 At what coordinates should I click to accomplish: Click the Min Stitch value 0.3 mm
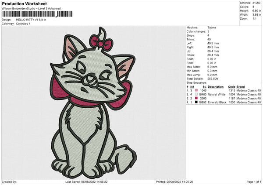point(212,71)
